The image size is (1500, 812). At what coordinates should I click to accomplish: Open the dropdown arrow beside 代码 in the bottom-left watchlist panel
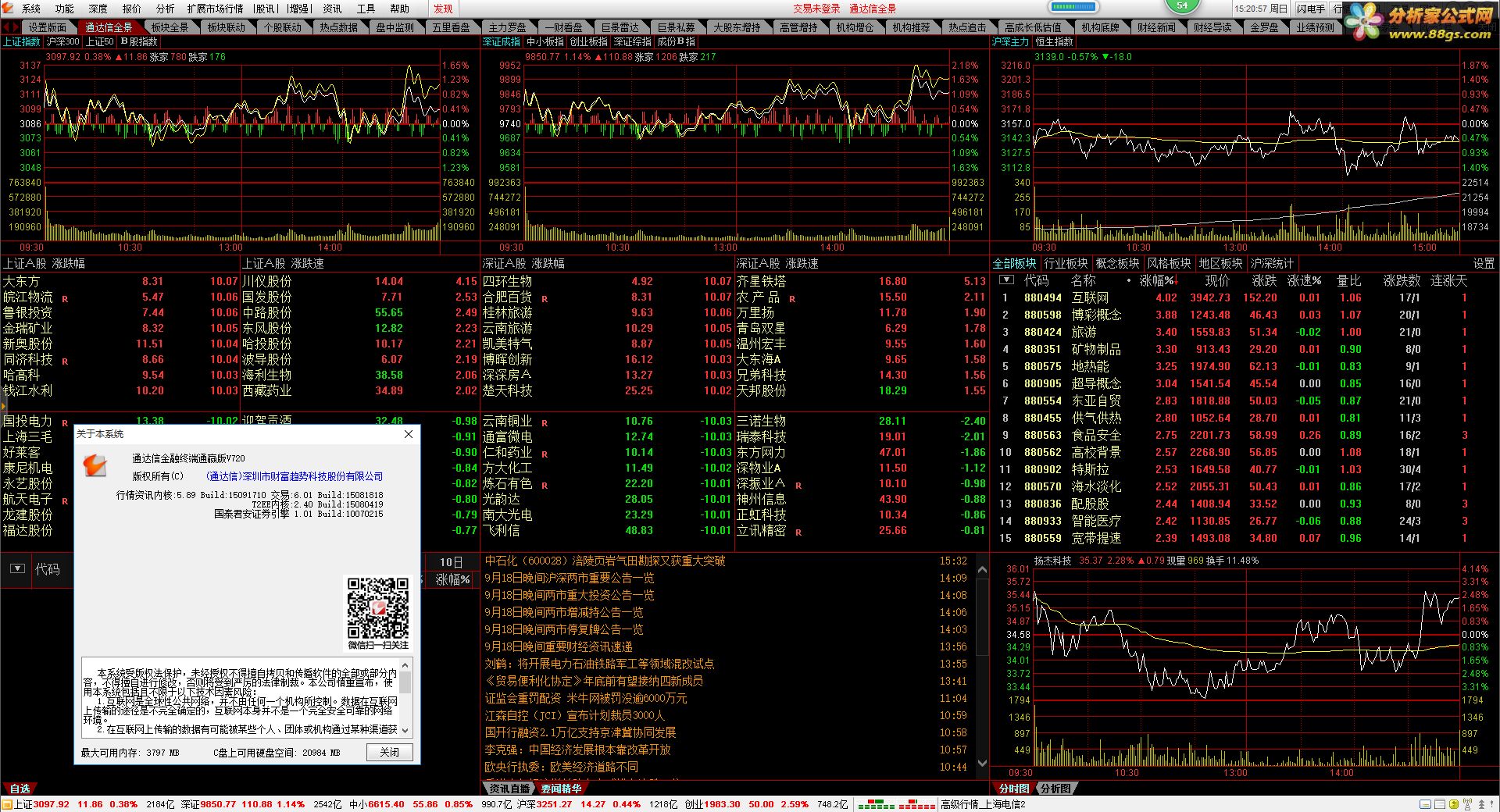click(17, 568)
